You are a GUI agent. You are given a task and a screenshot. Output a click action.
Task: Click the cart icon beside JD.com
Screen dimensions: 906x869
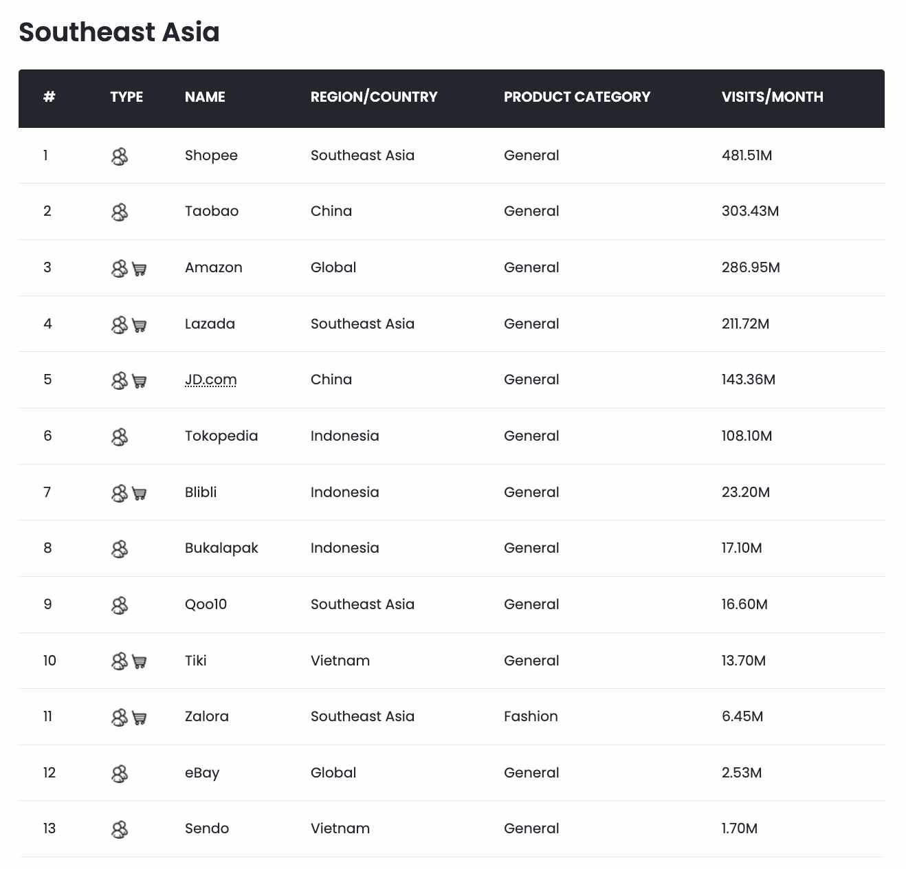coord(140,382)
